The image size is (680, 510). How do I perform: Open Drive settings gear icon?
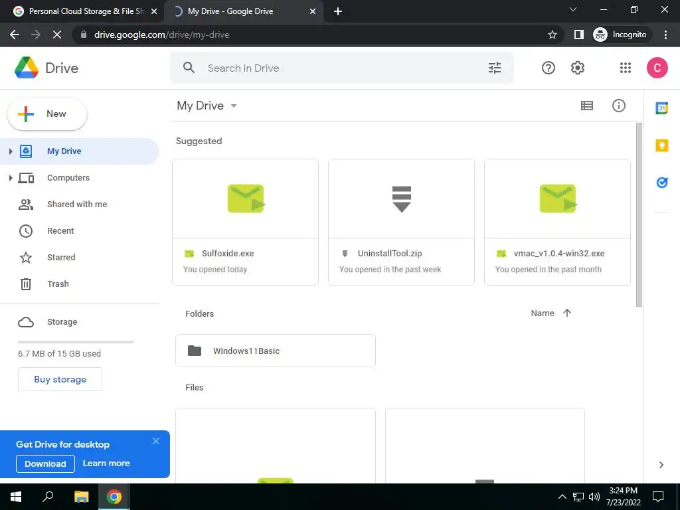(577, 68)
